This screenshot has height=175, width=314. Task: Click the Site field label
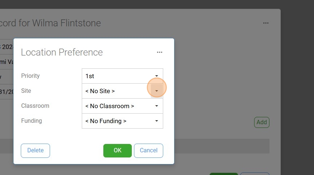26,91
